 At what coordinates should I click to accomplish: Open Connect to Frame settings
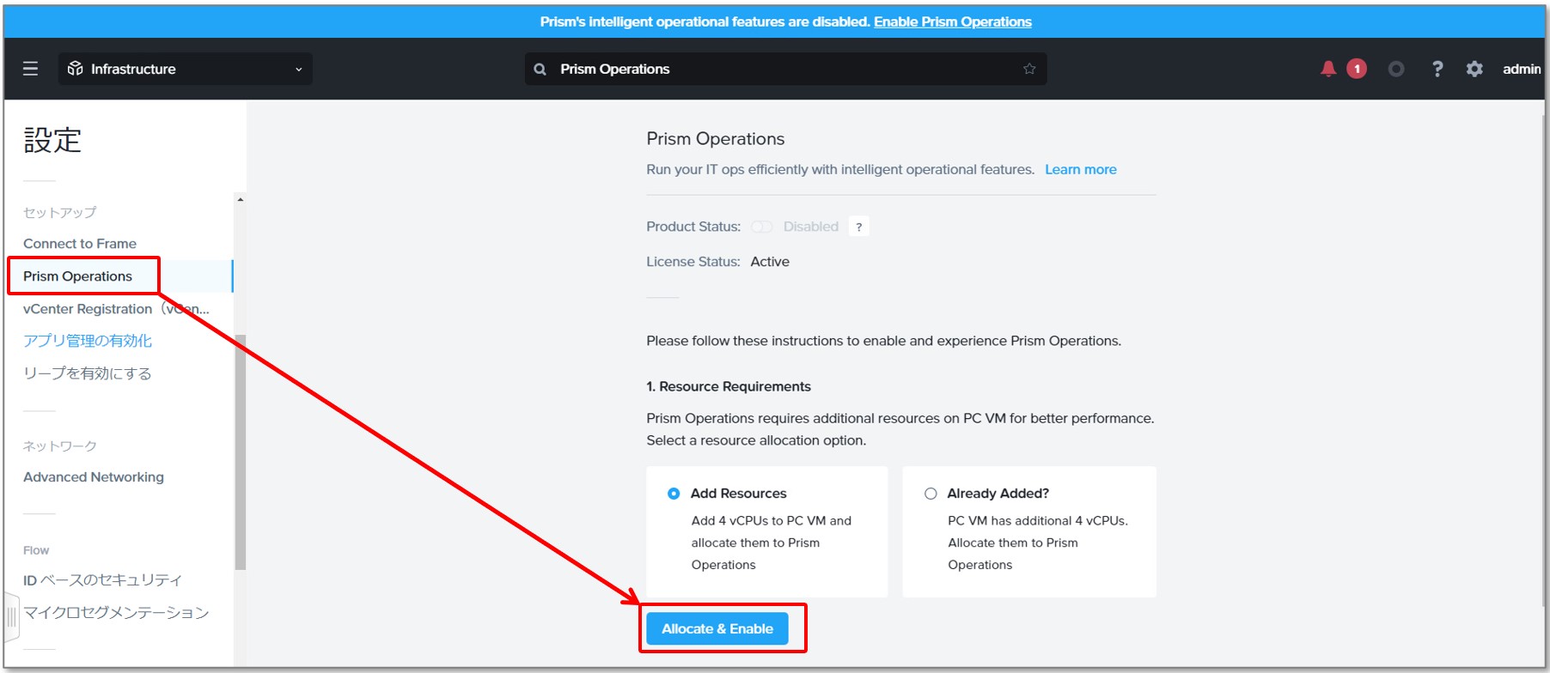click(x=80, y=244)
